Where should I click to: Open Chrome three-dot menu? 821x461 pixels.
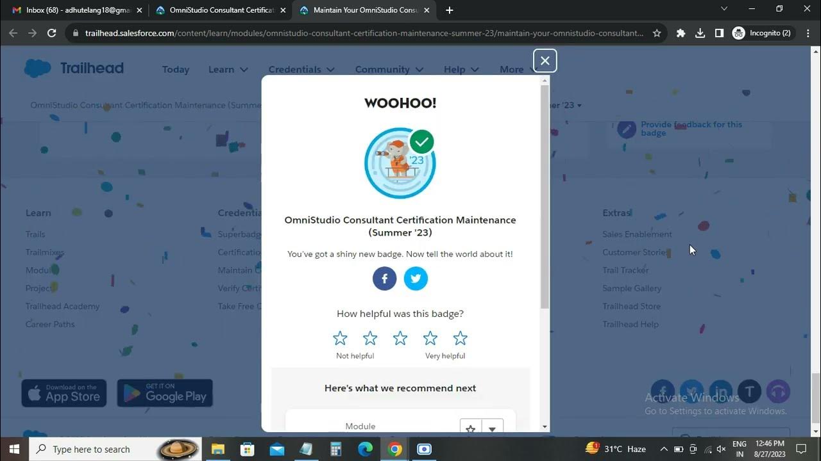[808, 33]
